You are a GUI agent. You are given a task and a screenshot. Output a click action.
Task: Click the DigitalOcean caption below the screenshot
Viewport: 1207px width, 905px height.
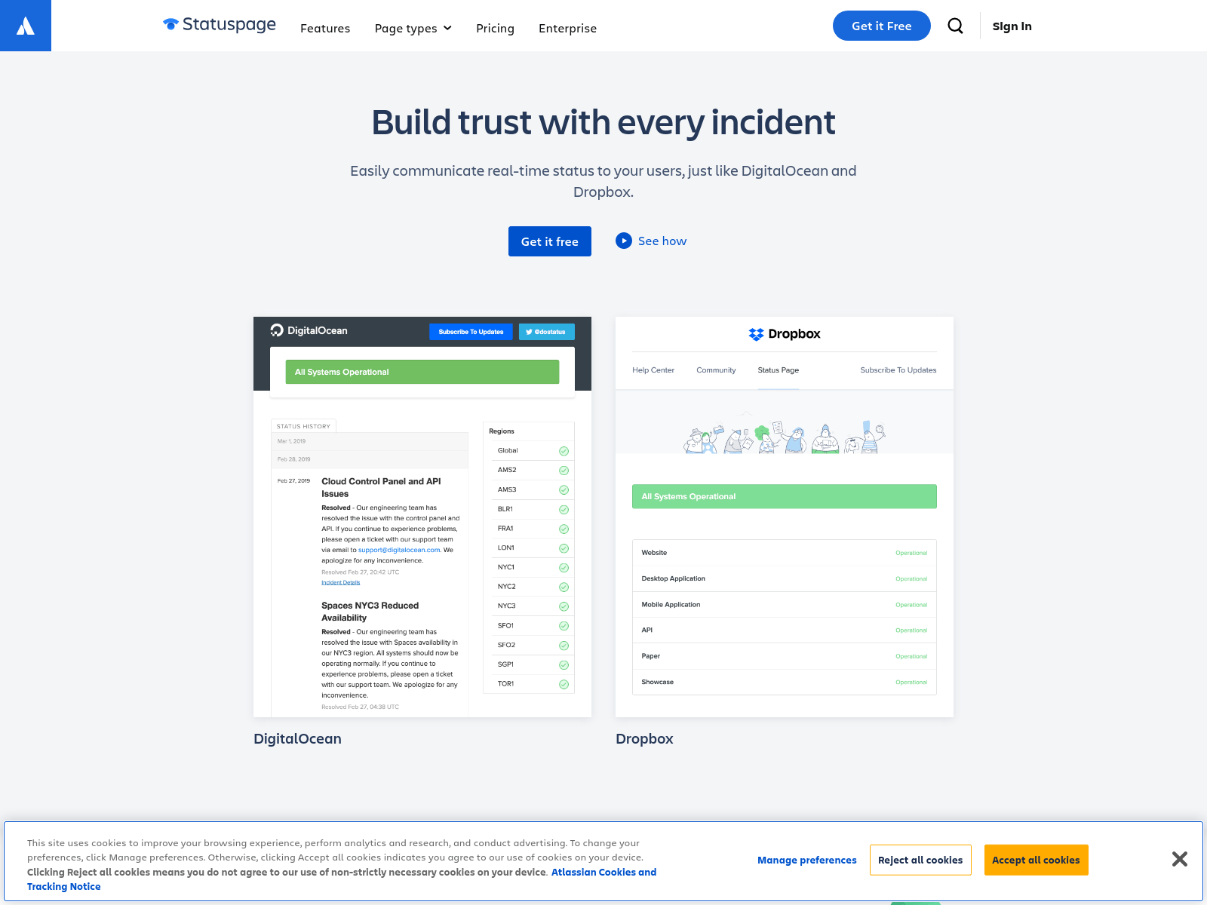pos(297,739)
